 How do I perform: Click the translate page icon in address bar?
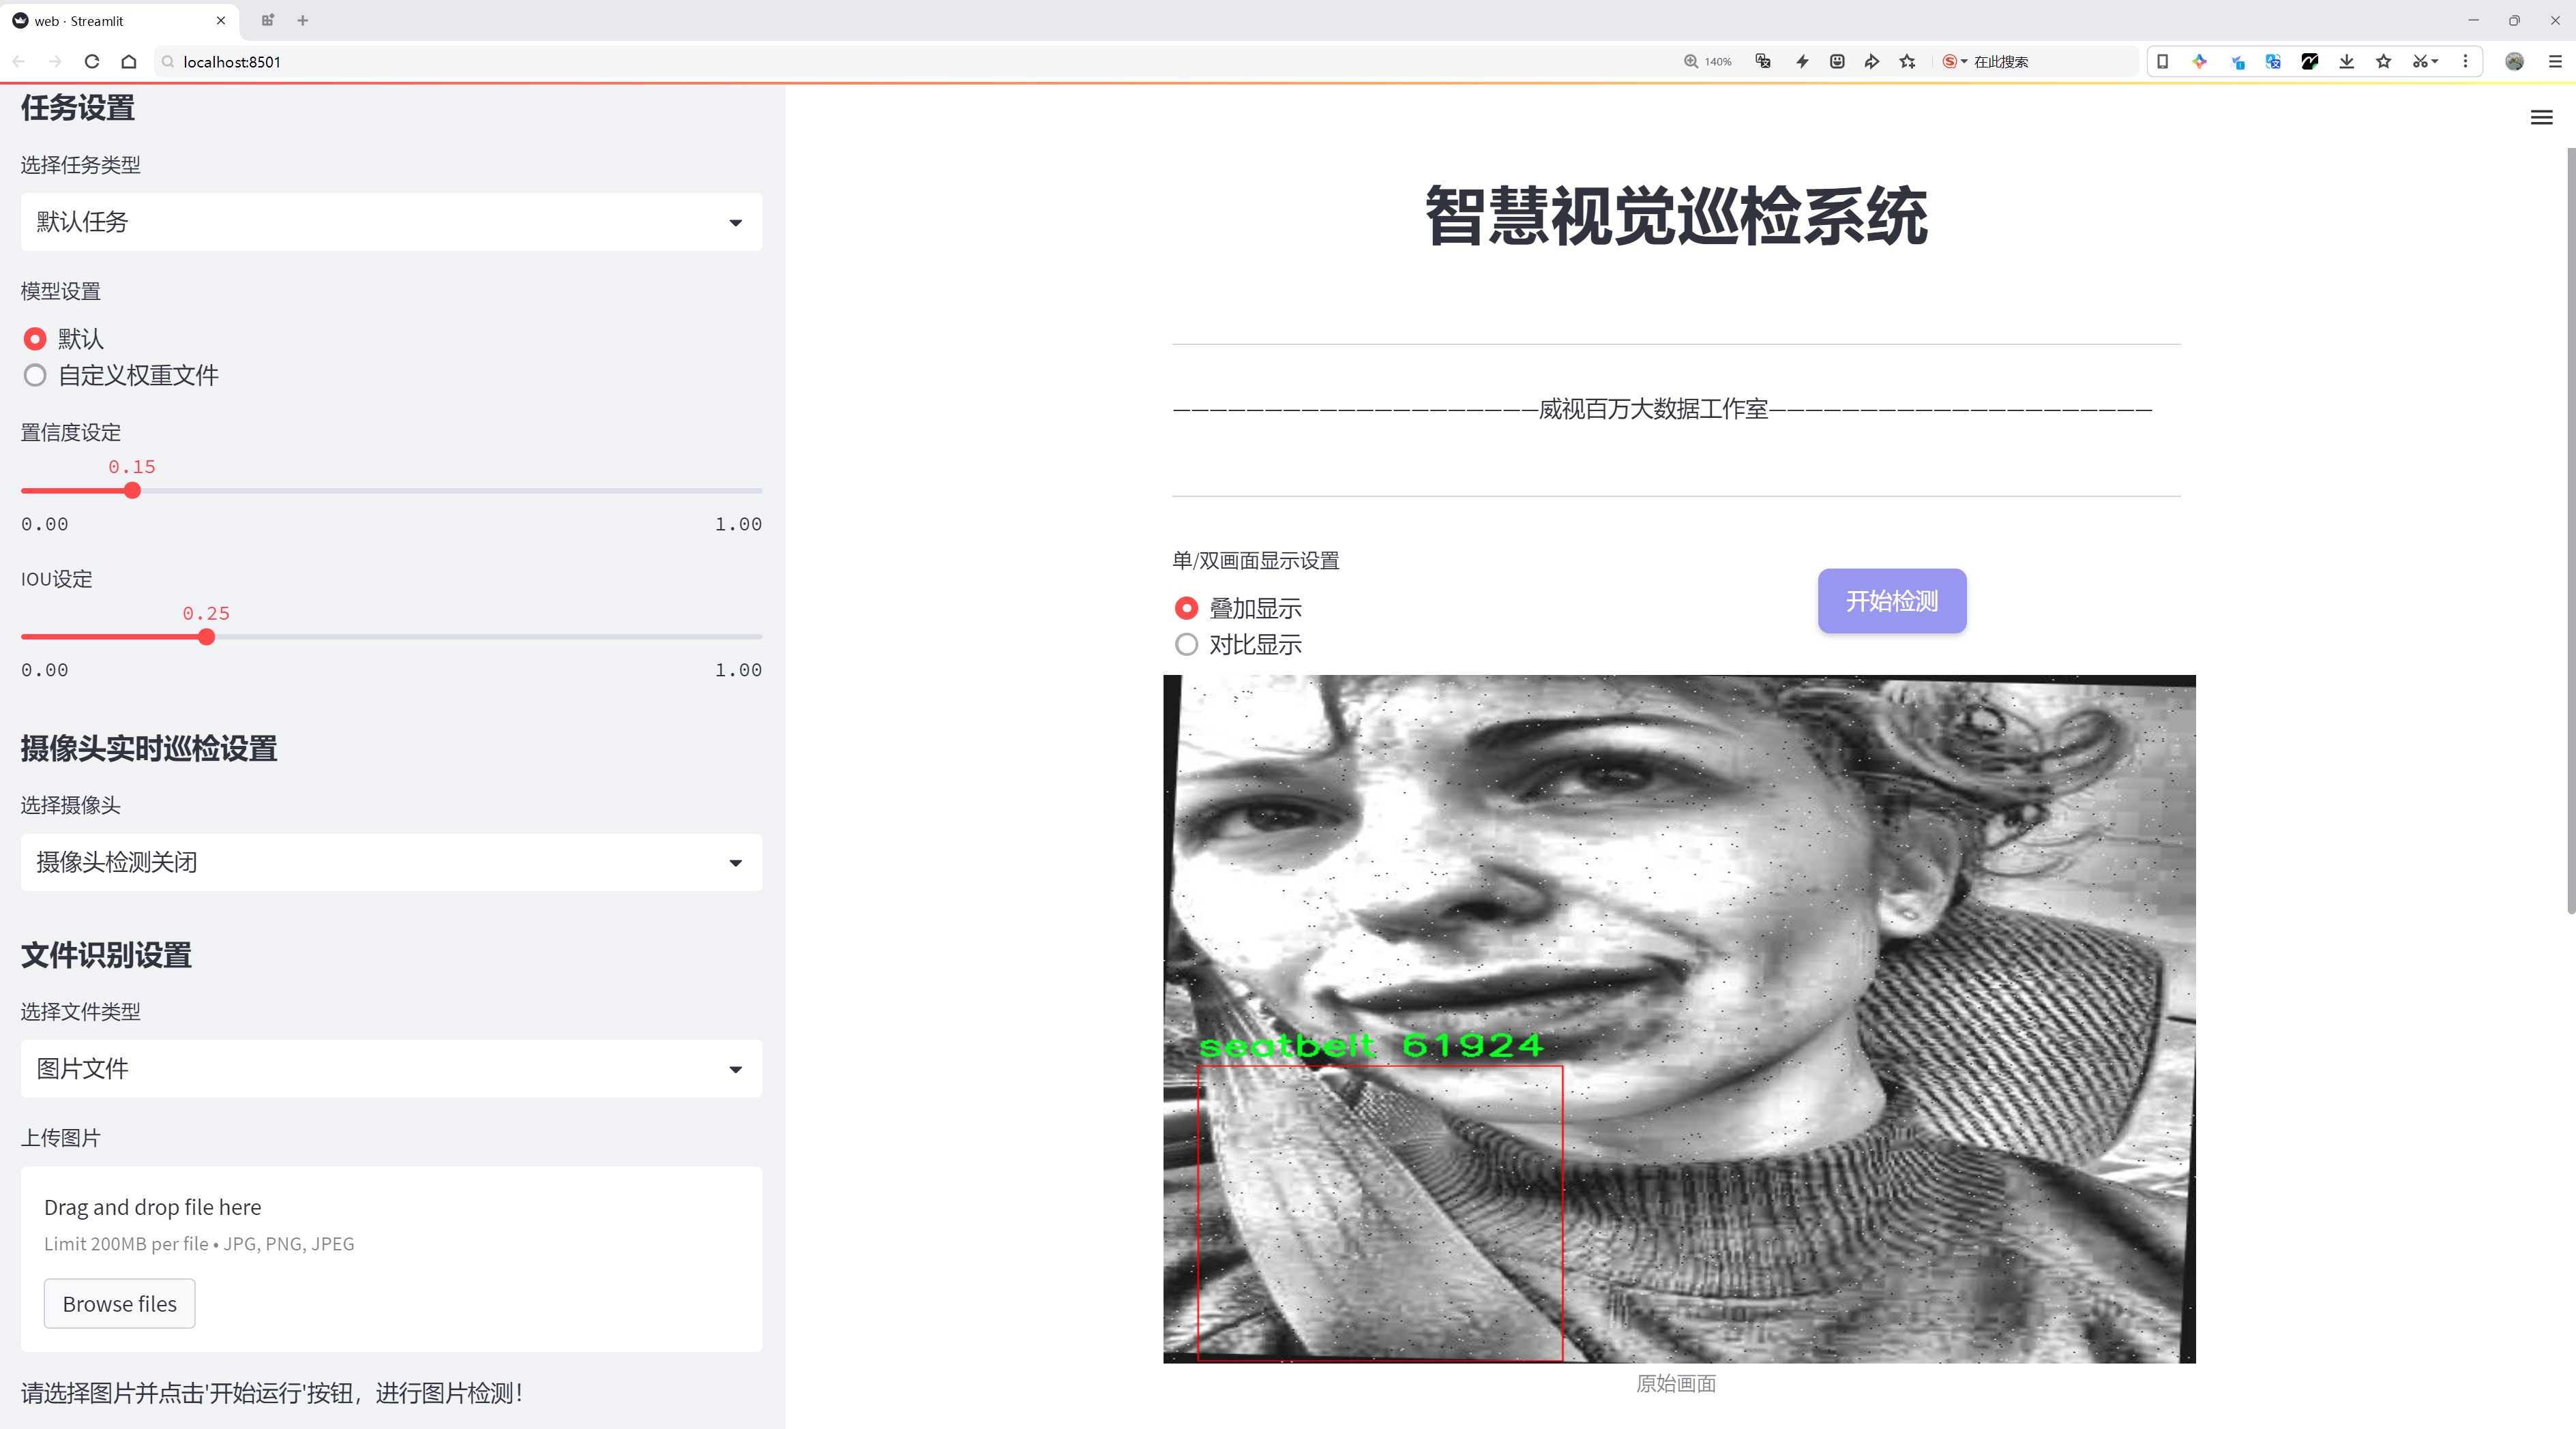tap(1763, 62)
